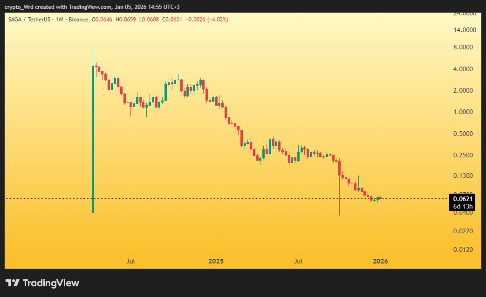Click the change value −0.0026 (−4.02%)
The width and height of the screenshot is (486, 297).
(207, 20)
